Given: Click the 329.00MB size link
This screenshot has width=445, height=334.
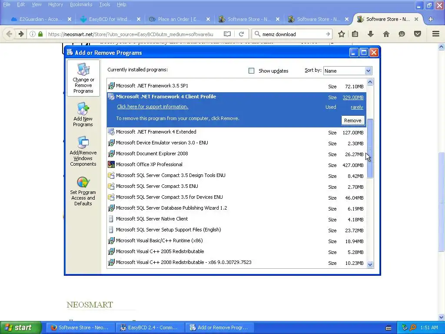Looking at the screenshot, I should point(353,97).
